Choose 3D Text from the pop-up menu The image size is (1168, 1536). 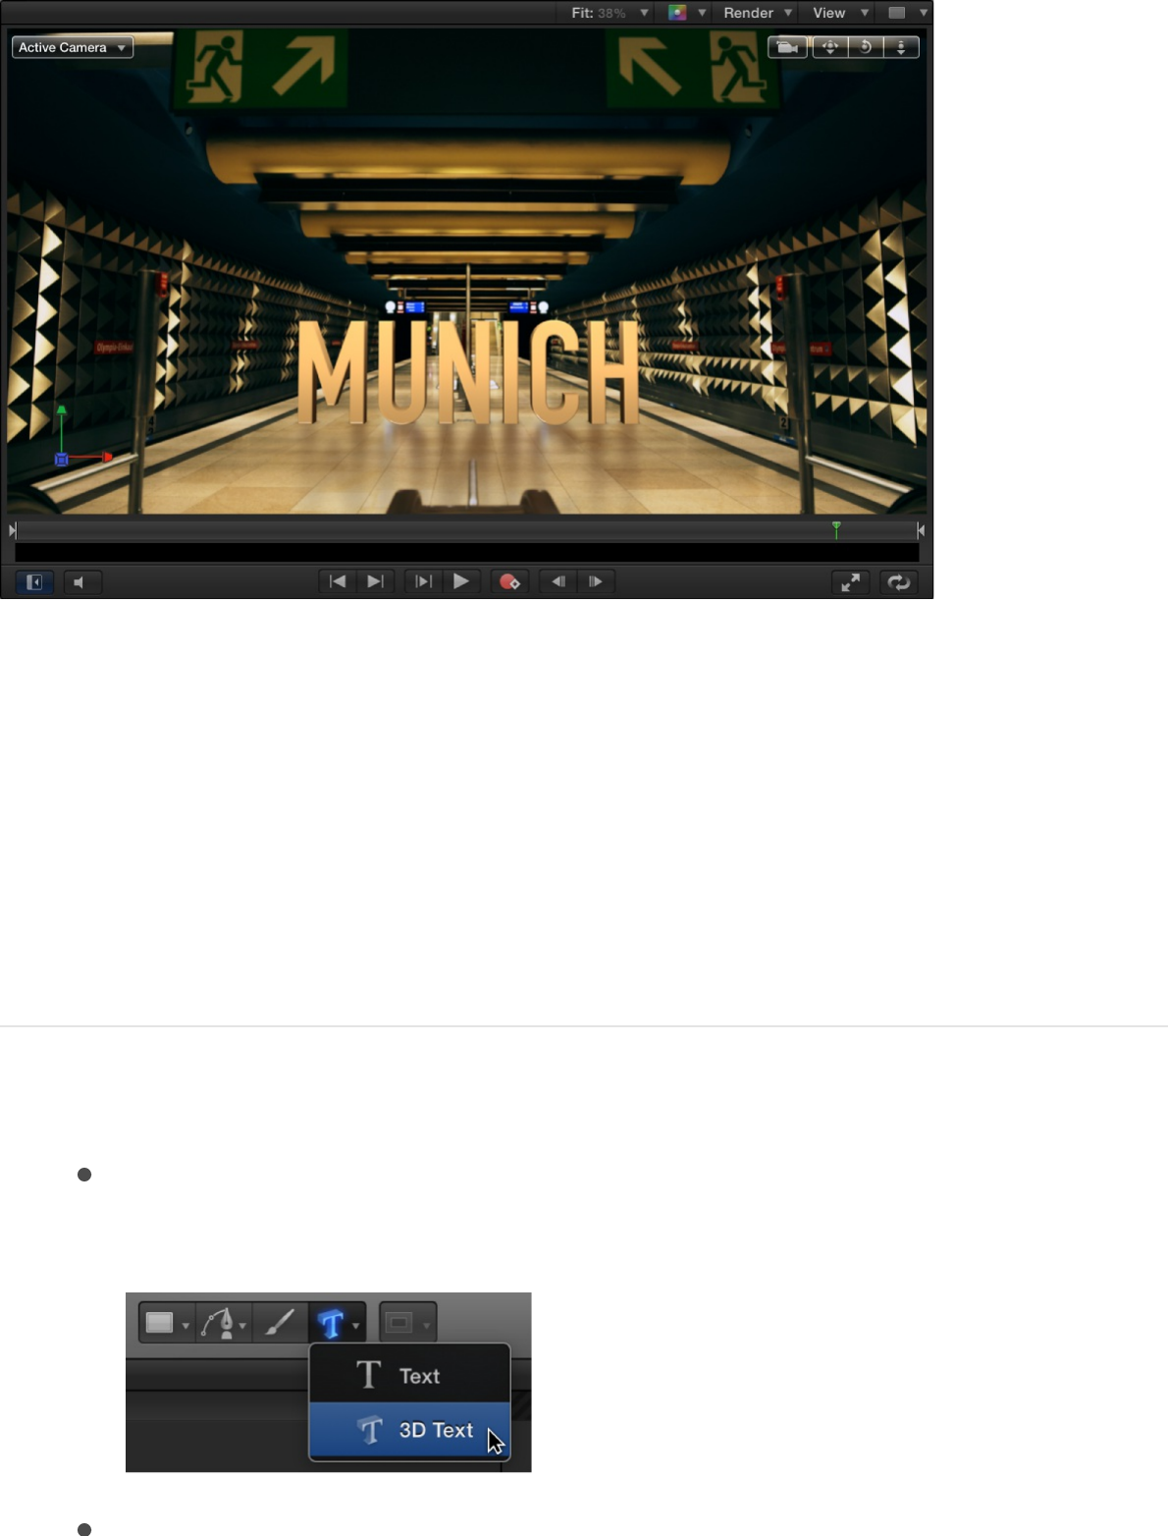(x=410, y=1430)
